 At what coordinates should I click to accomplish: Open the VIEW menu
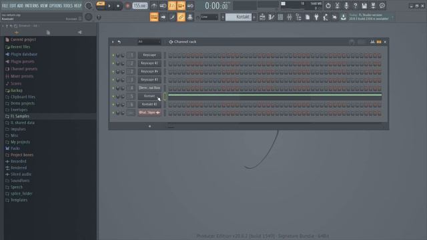44,5
